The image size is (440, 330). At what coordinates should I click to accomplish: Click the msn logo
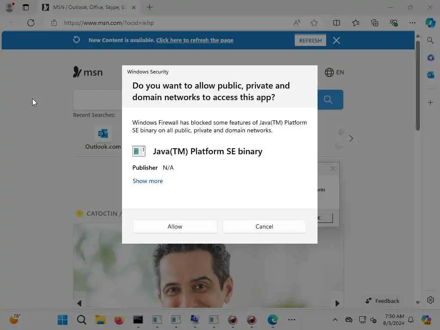[88, 72]
